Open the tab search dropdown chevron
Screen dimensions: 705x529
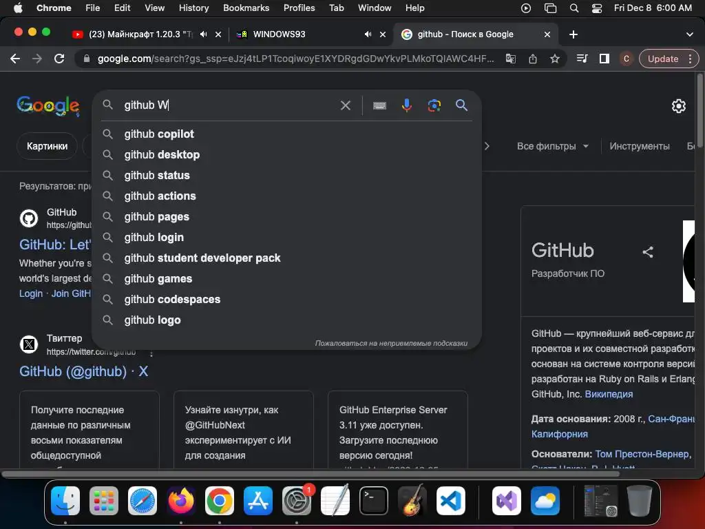689,34
